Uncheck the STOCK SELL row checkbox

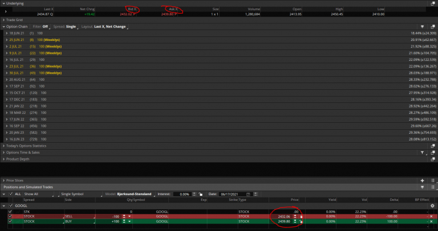10,216
